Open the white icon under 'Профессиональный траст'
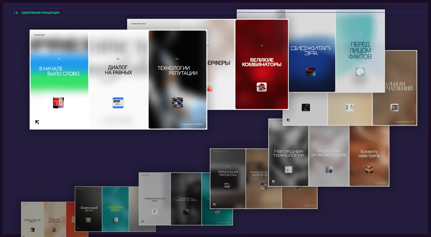This screenshot has height=237, width=431. tap(155, 212)
